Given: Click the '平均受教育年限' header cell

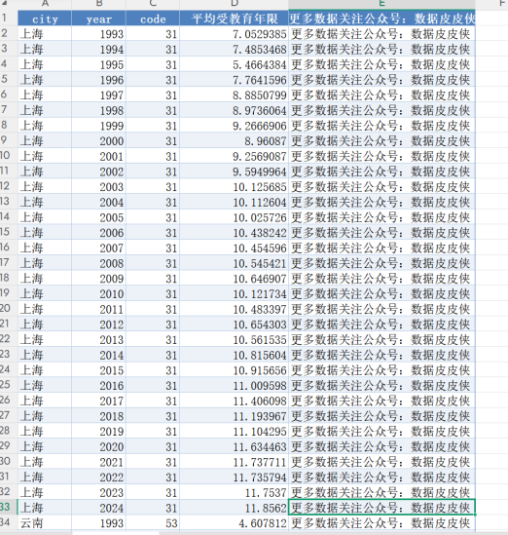Looking at the screenshot, I should point(235,19).
